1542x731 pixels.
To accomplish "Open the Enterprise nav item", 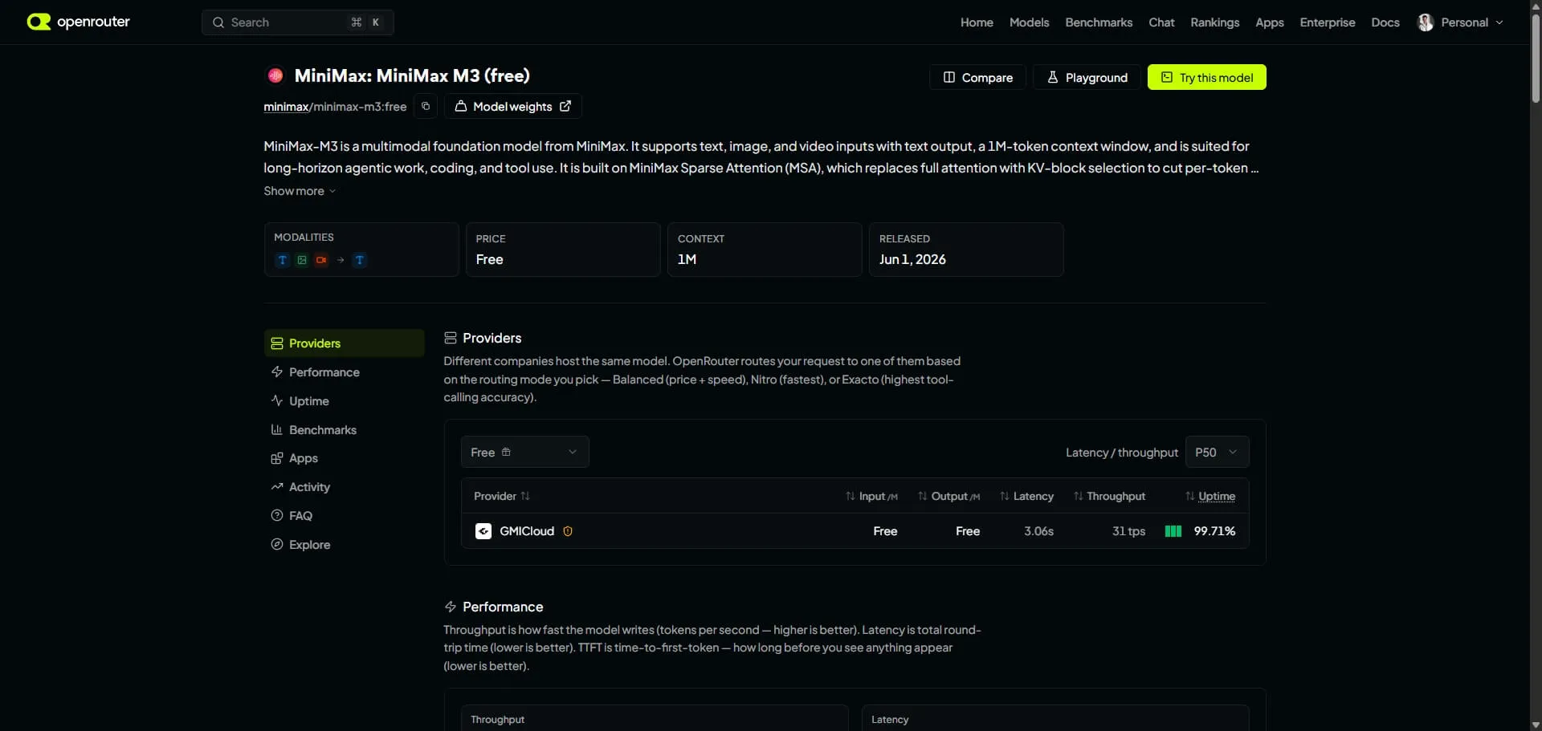I will click(x=1327, y=22).
